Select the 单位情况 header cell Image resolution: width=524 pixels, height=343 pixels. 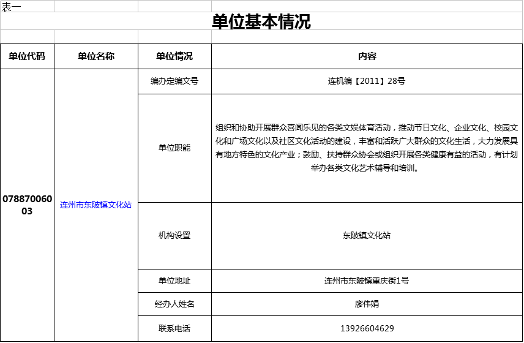pyautogui.click(x=175, y=56)
